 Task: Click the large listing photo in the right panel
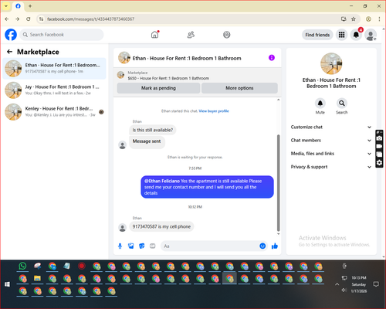click(x=331, y=63)
